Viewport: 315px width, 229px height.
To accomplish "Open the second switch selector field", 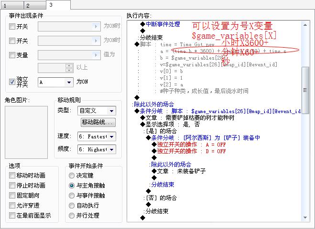I will tap(69, 41).
